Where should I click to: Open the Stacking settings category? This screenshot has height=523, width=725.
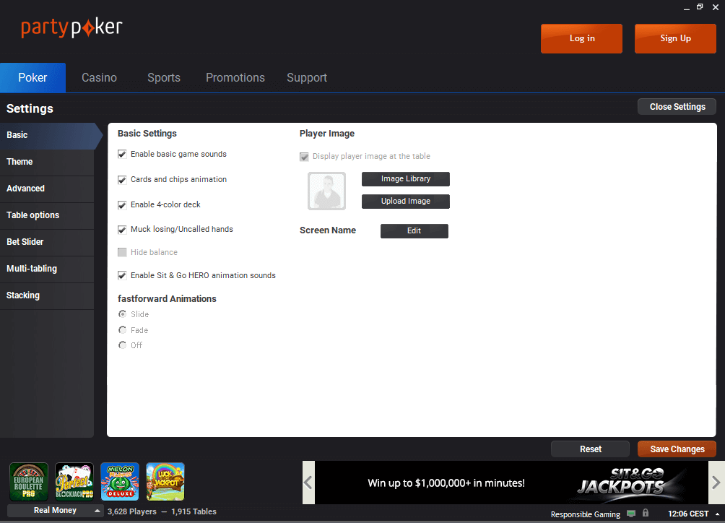pos(47,295)
